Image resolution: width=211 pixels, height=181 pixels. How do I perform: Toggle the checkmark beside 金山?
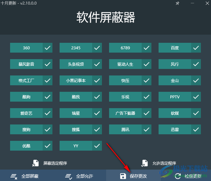(x=196, y=80)
